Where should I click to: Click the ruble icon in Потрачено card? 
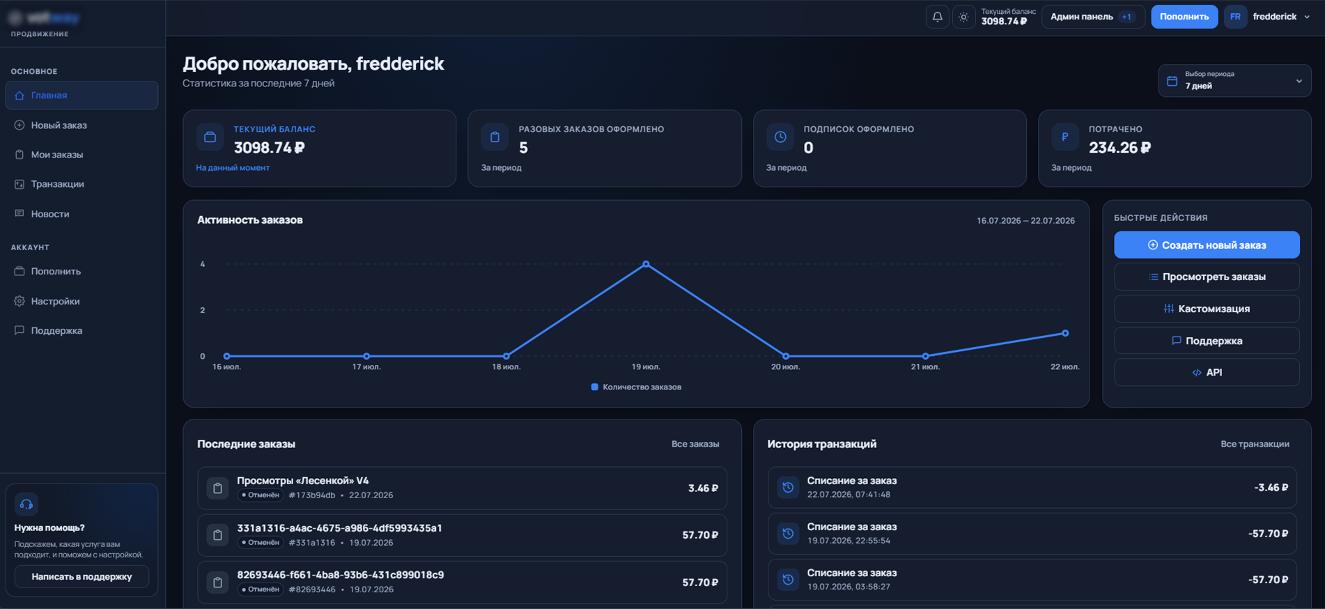[x=1065, y=137]
